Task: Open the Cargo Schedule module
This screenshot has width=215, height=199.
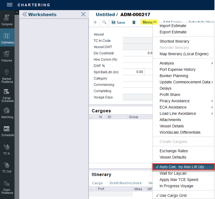Action: (7, 95)
